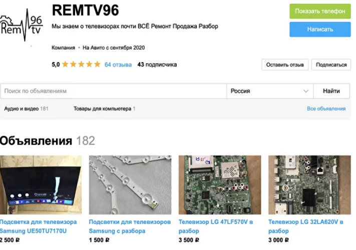This screenshot has height=250, width=356.
Task: Click the Подписаться button
Action: tap(331, 65)
